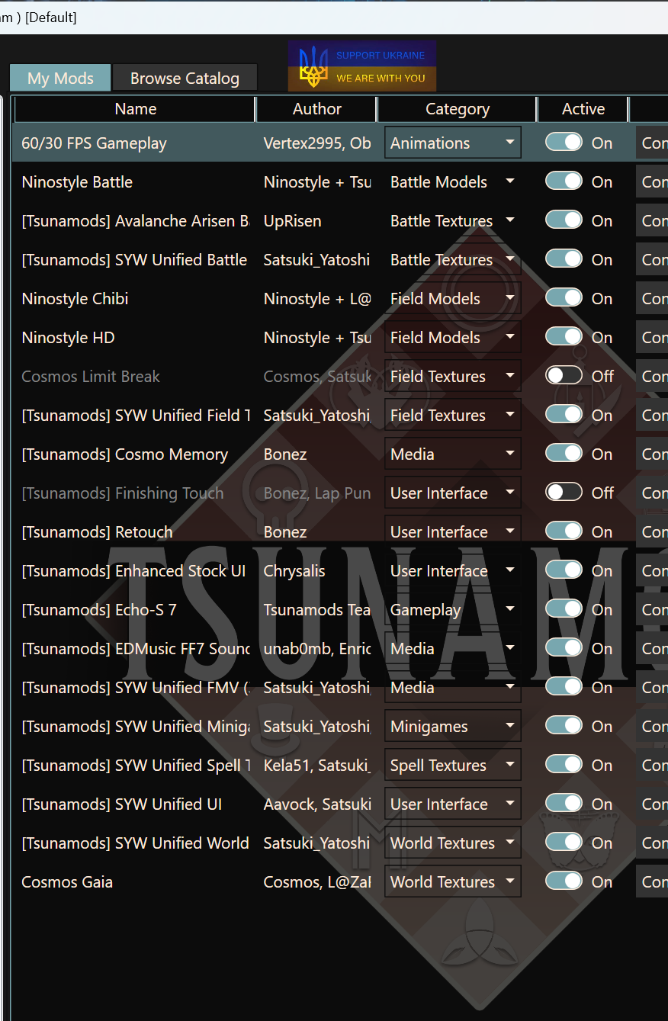
Task: Expand the Spell Textures category dropdown
Action: click(x=453, y=765)
